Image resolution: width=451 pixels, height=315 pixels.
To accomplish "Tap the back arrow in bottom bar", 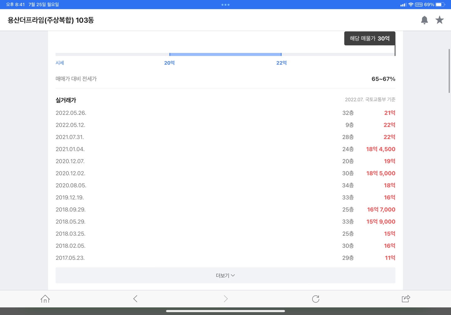I will (x=135, y=299).
